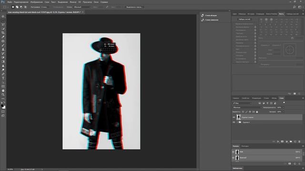
Task: Select the Spot Healing Brush tool
Action: point(3,41)
